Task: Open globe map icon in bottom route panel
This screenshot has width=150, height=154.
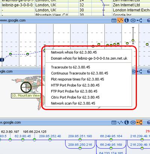Action: pyautogui.click(x=127, y=122)
